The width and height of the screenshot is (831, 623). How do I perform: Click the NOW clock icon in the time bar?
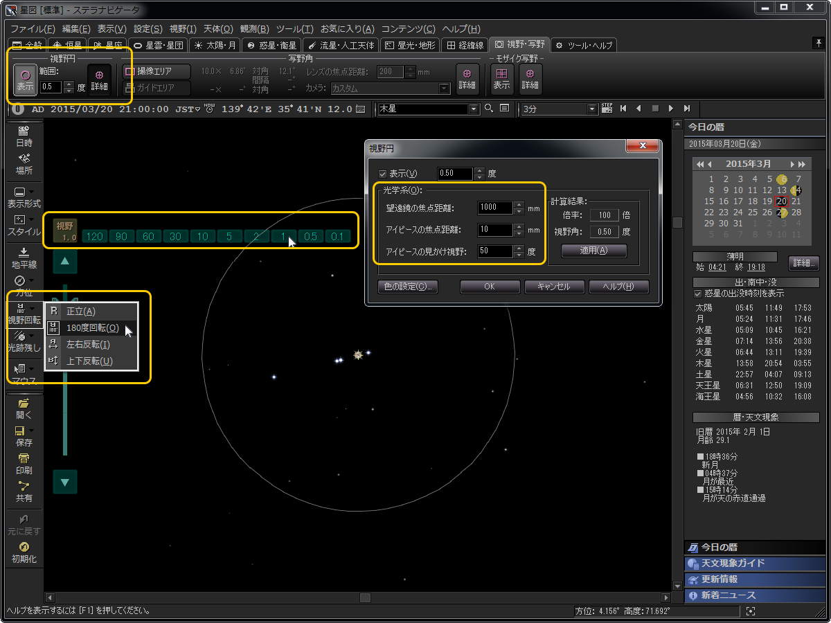pyautogui.click(x=209, y=109)
